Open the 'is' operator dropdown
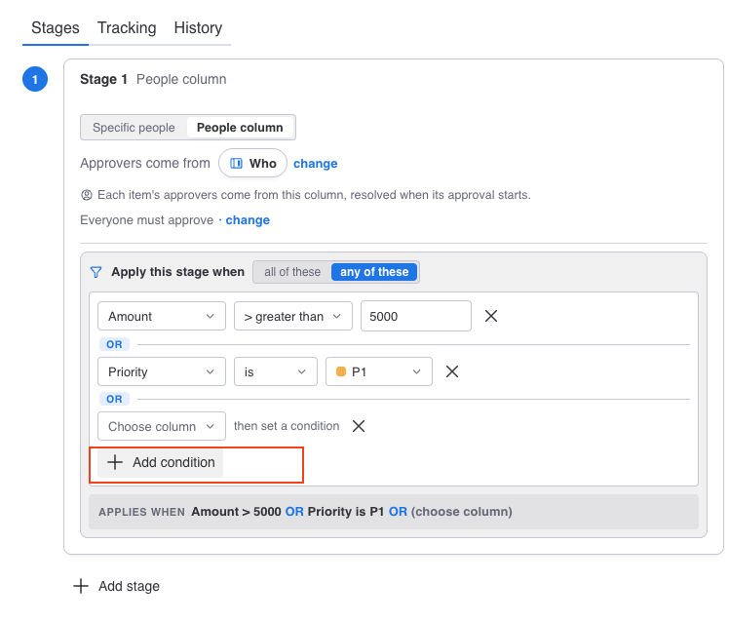 [x=276, y=371]
